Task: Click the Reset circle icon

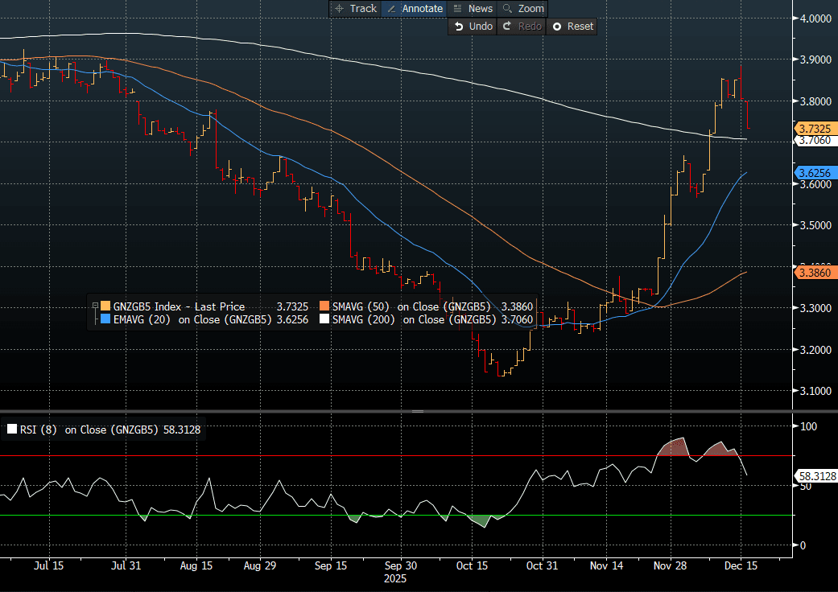Action: tap(557, 27)
